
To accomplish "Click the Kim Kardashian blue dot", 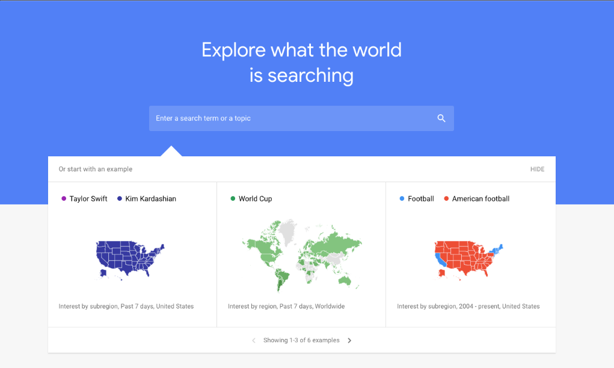I will pyautogui.click(x=120, y=199).
